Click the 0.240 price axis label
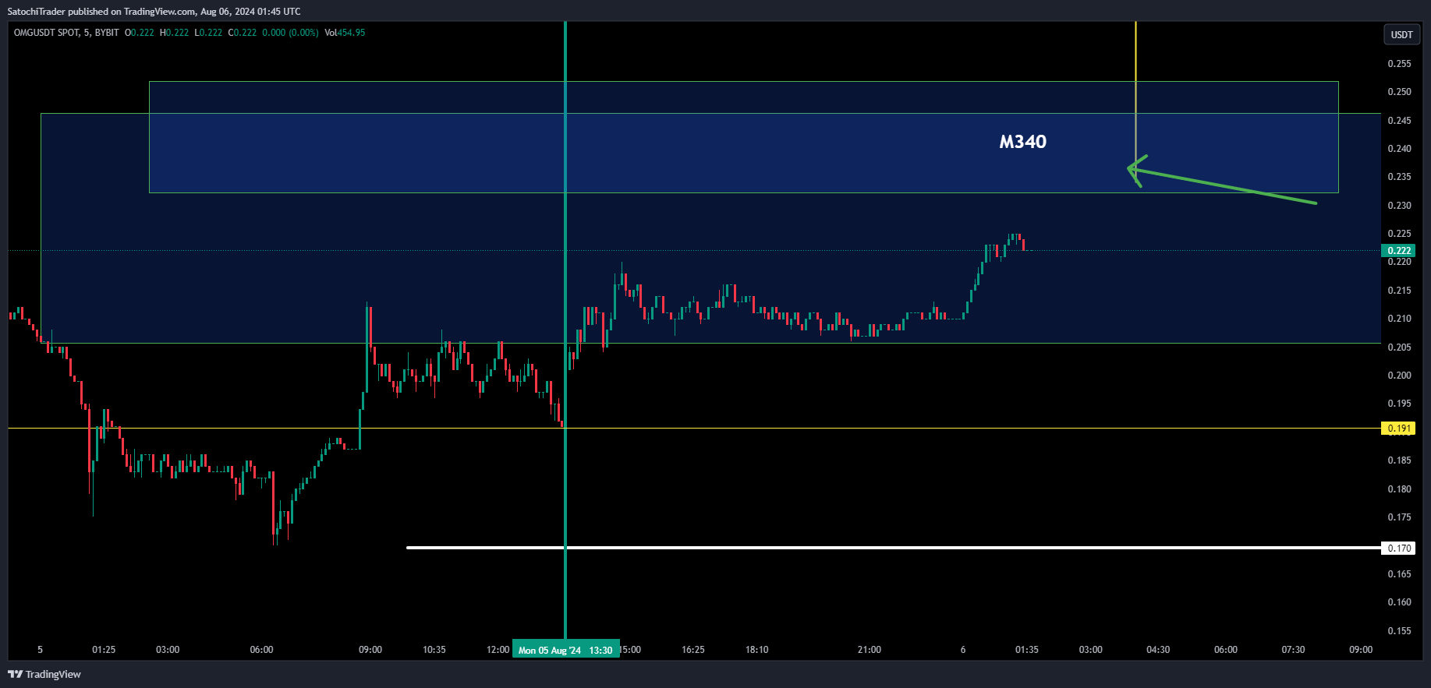Image resolution: width=1431 pixels, height=688 pixels. [x=1399, y=149]
